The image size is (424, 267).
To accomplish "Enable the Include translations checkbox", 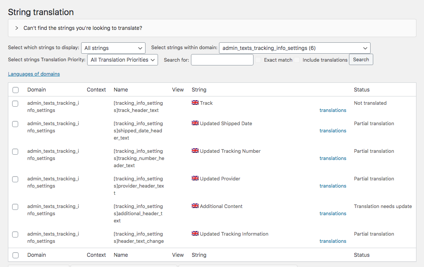I will click(297, 60).
